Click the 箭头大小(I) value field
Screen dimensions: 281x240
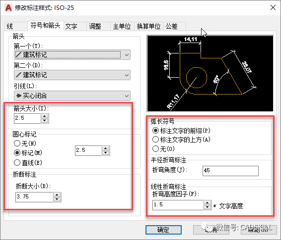pos(27,118)
